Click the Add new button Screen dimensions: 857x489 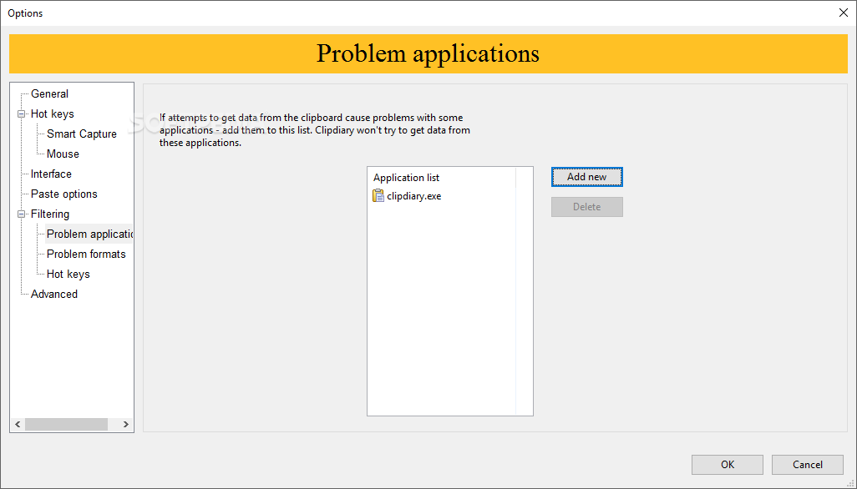pyautogui.click(x=586, y=177)
